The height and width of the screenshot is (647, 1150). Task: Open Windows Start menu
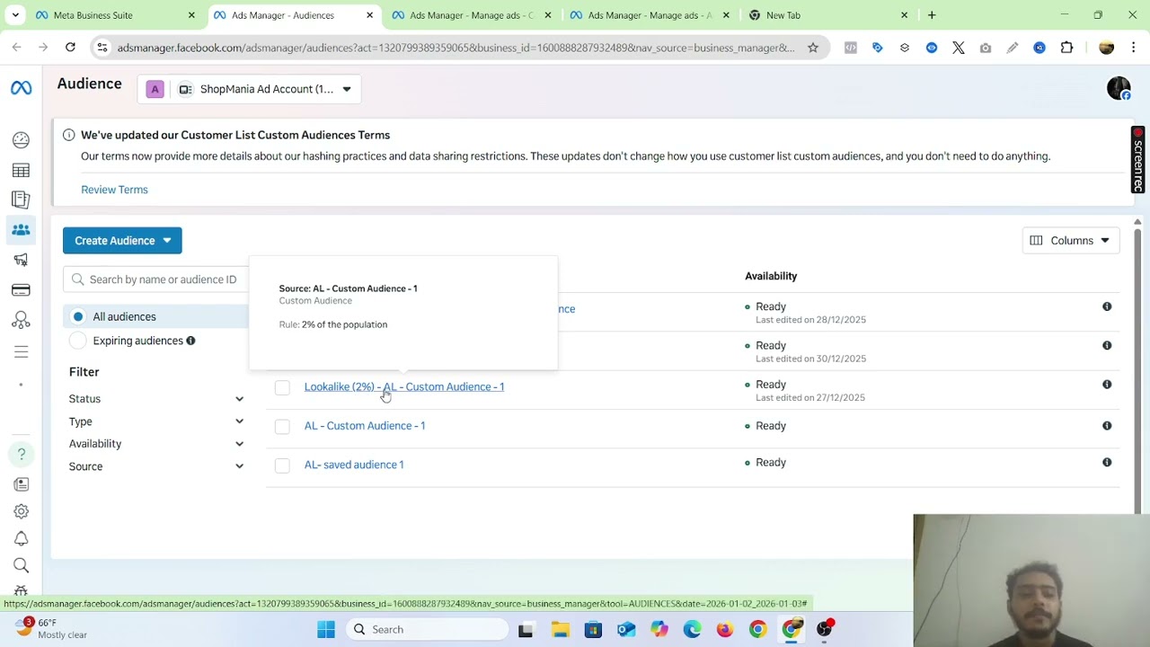[x=326, y=630]
